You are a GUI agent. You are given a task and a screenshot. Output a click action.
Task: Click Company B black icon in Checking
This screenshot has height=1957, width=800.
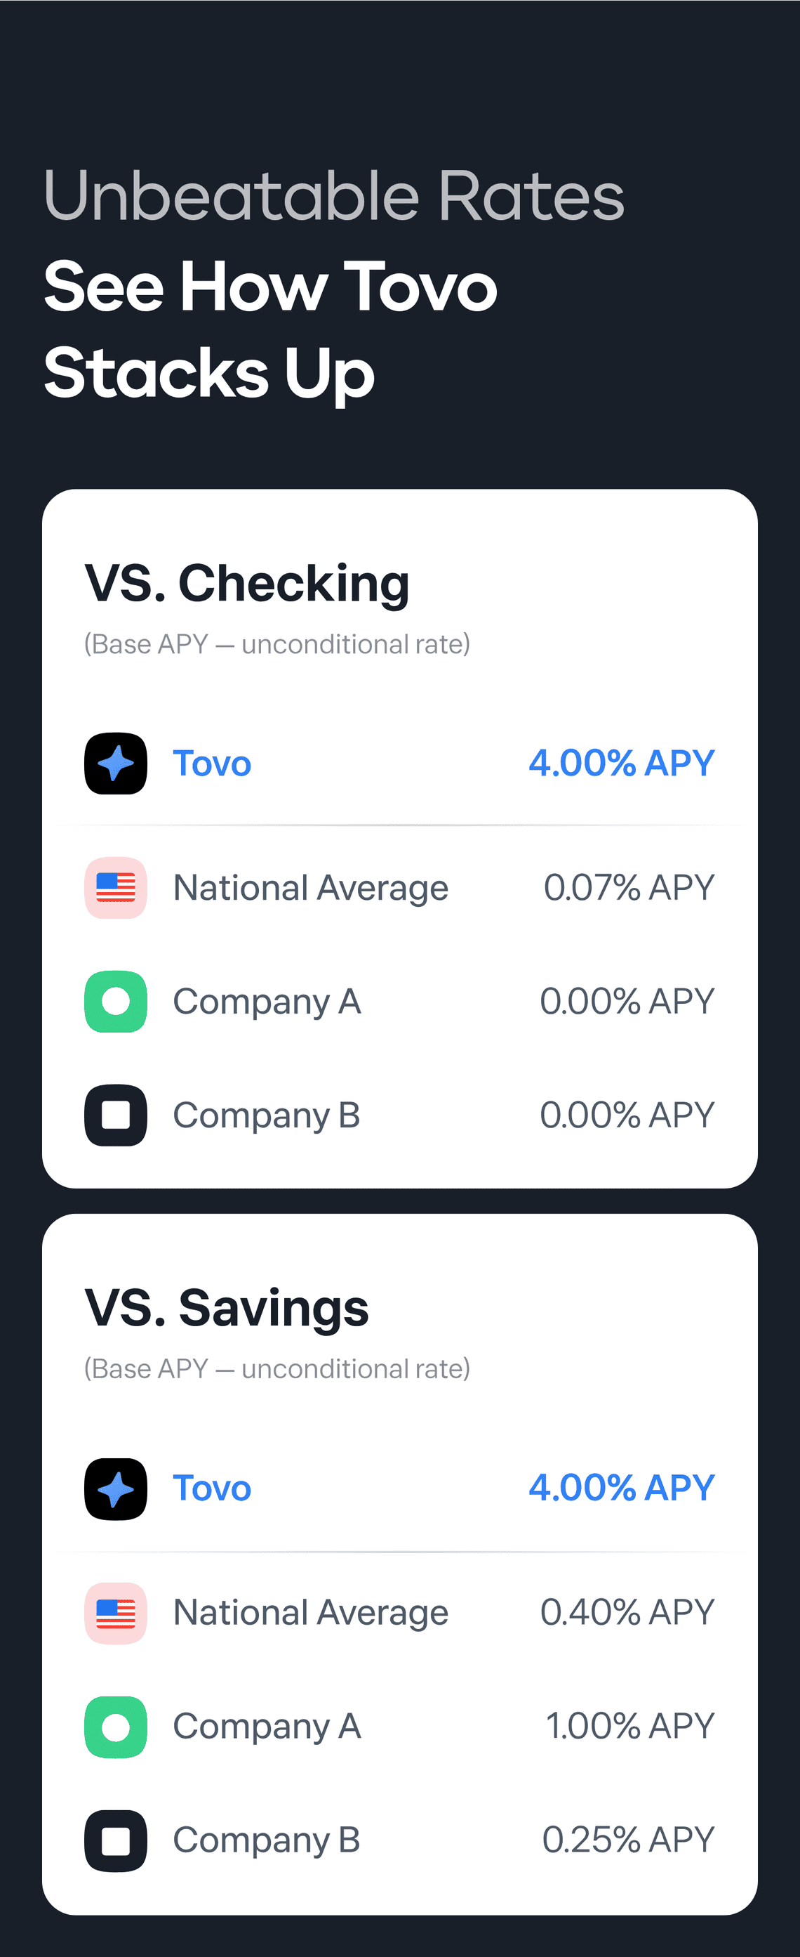(115, 1115)
